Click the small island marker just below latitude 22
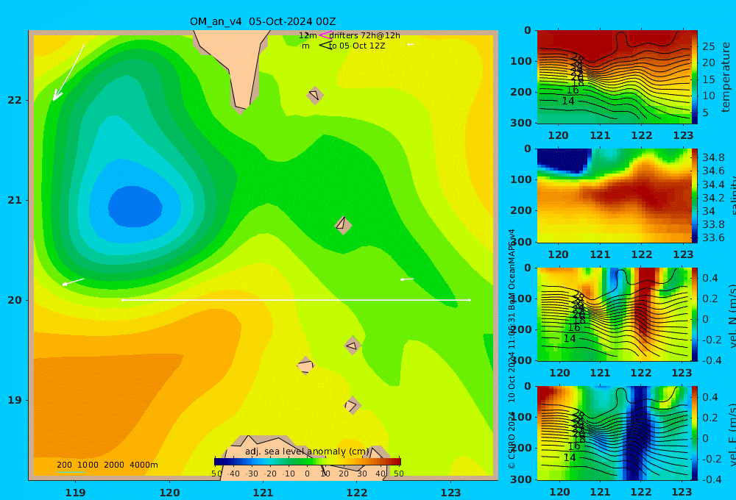Viewport: 736px width, 500px height. [x=314, y=95]
